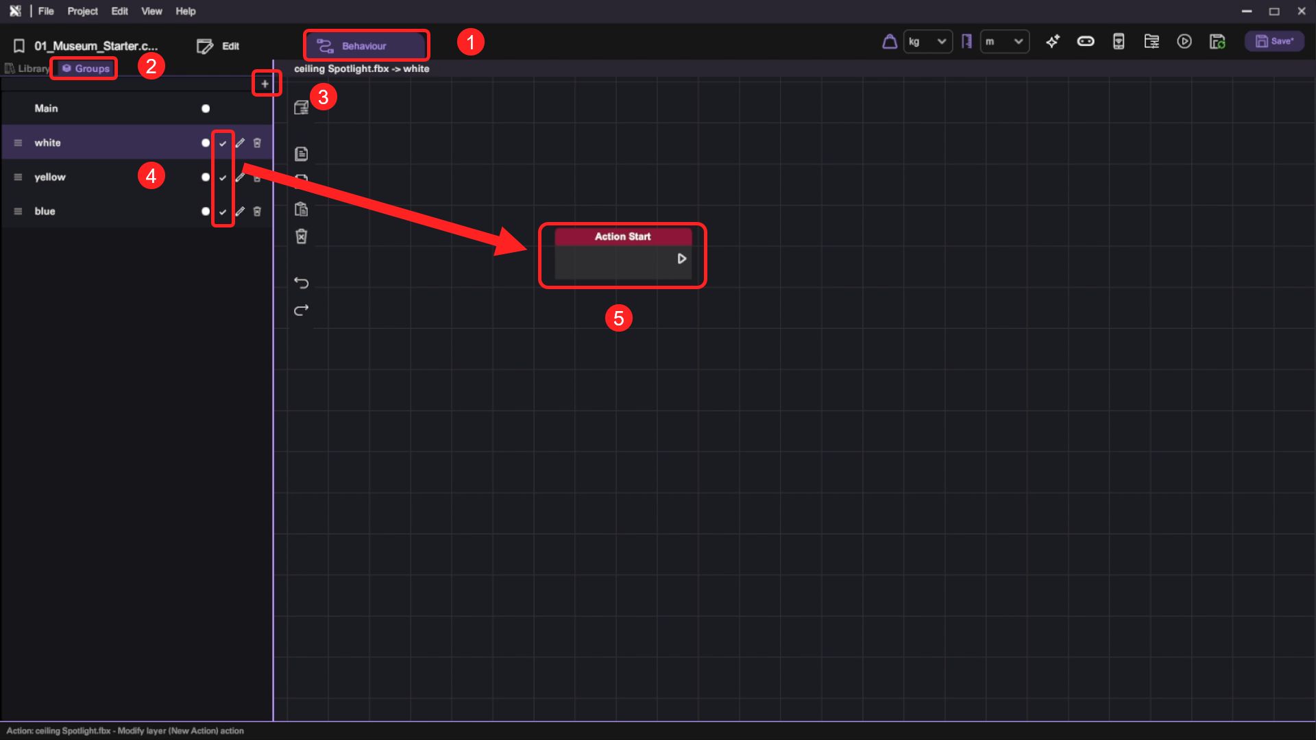Open the mobile device preview icon
The image size is (1316, 740).
[x=1118, y=42]
